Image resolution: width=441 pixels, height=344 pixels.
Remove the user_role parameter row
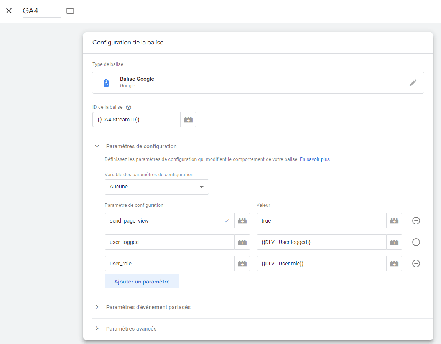pos(416,264)
